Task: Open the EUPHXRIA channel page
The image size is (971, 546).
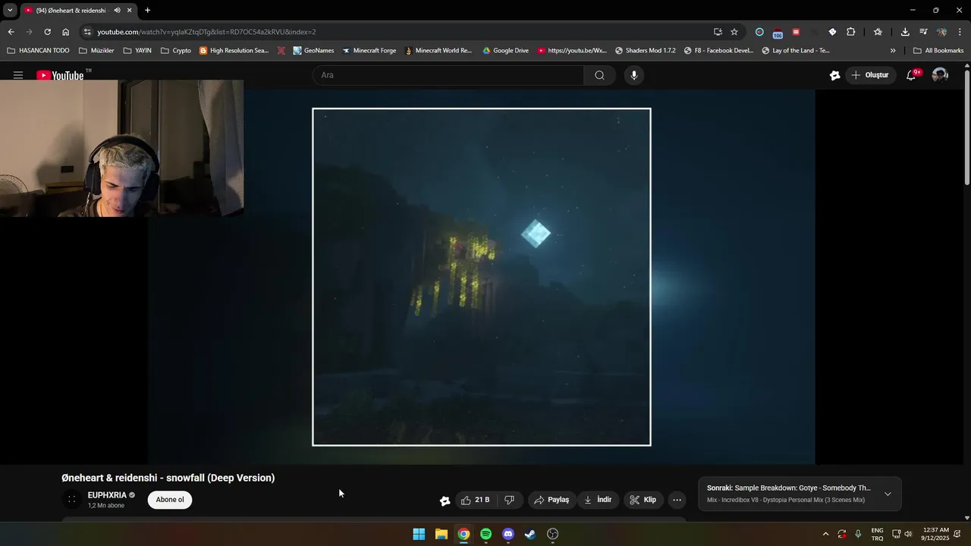Action: (x=107, y=495)
